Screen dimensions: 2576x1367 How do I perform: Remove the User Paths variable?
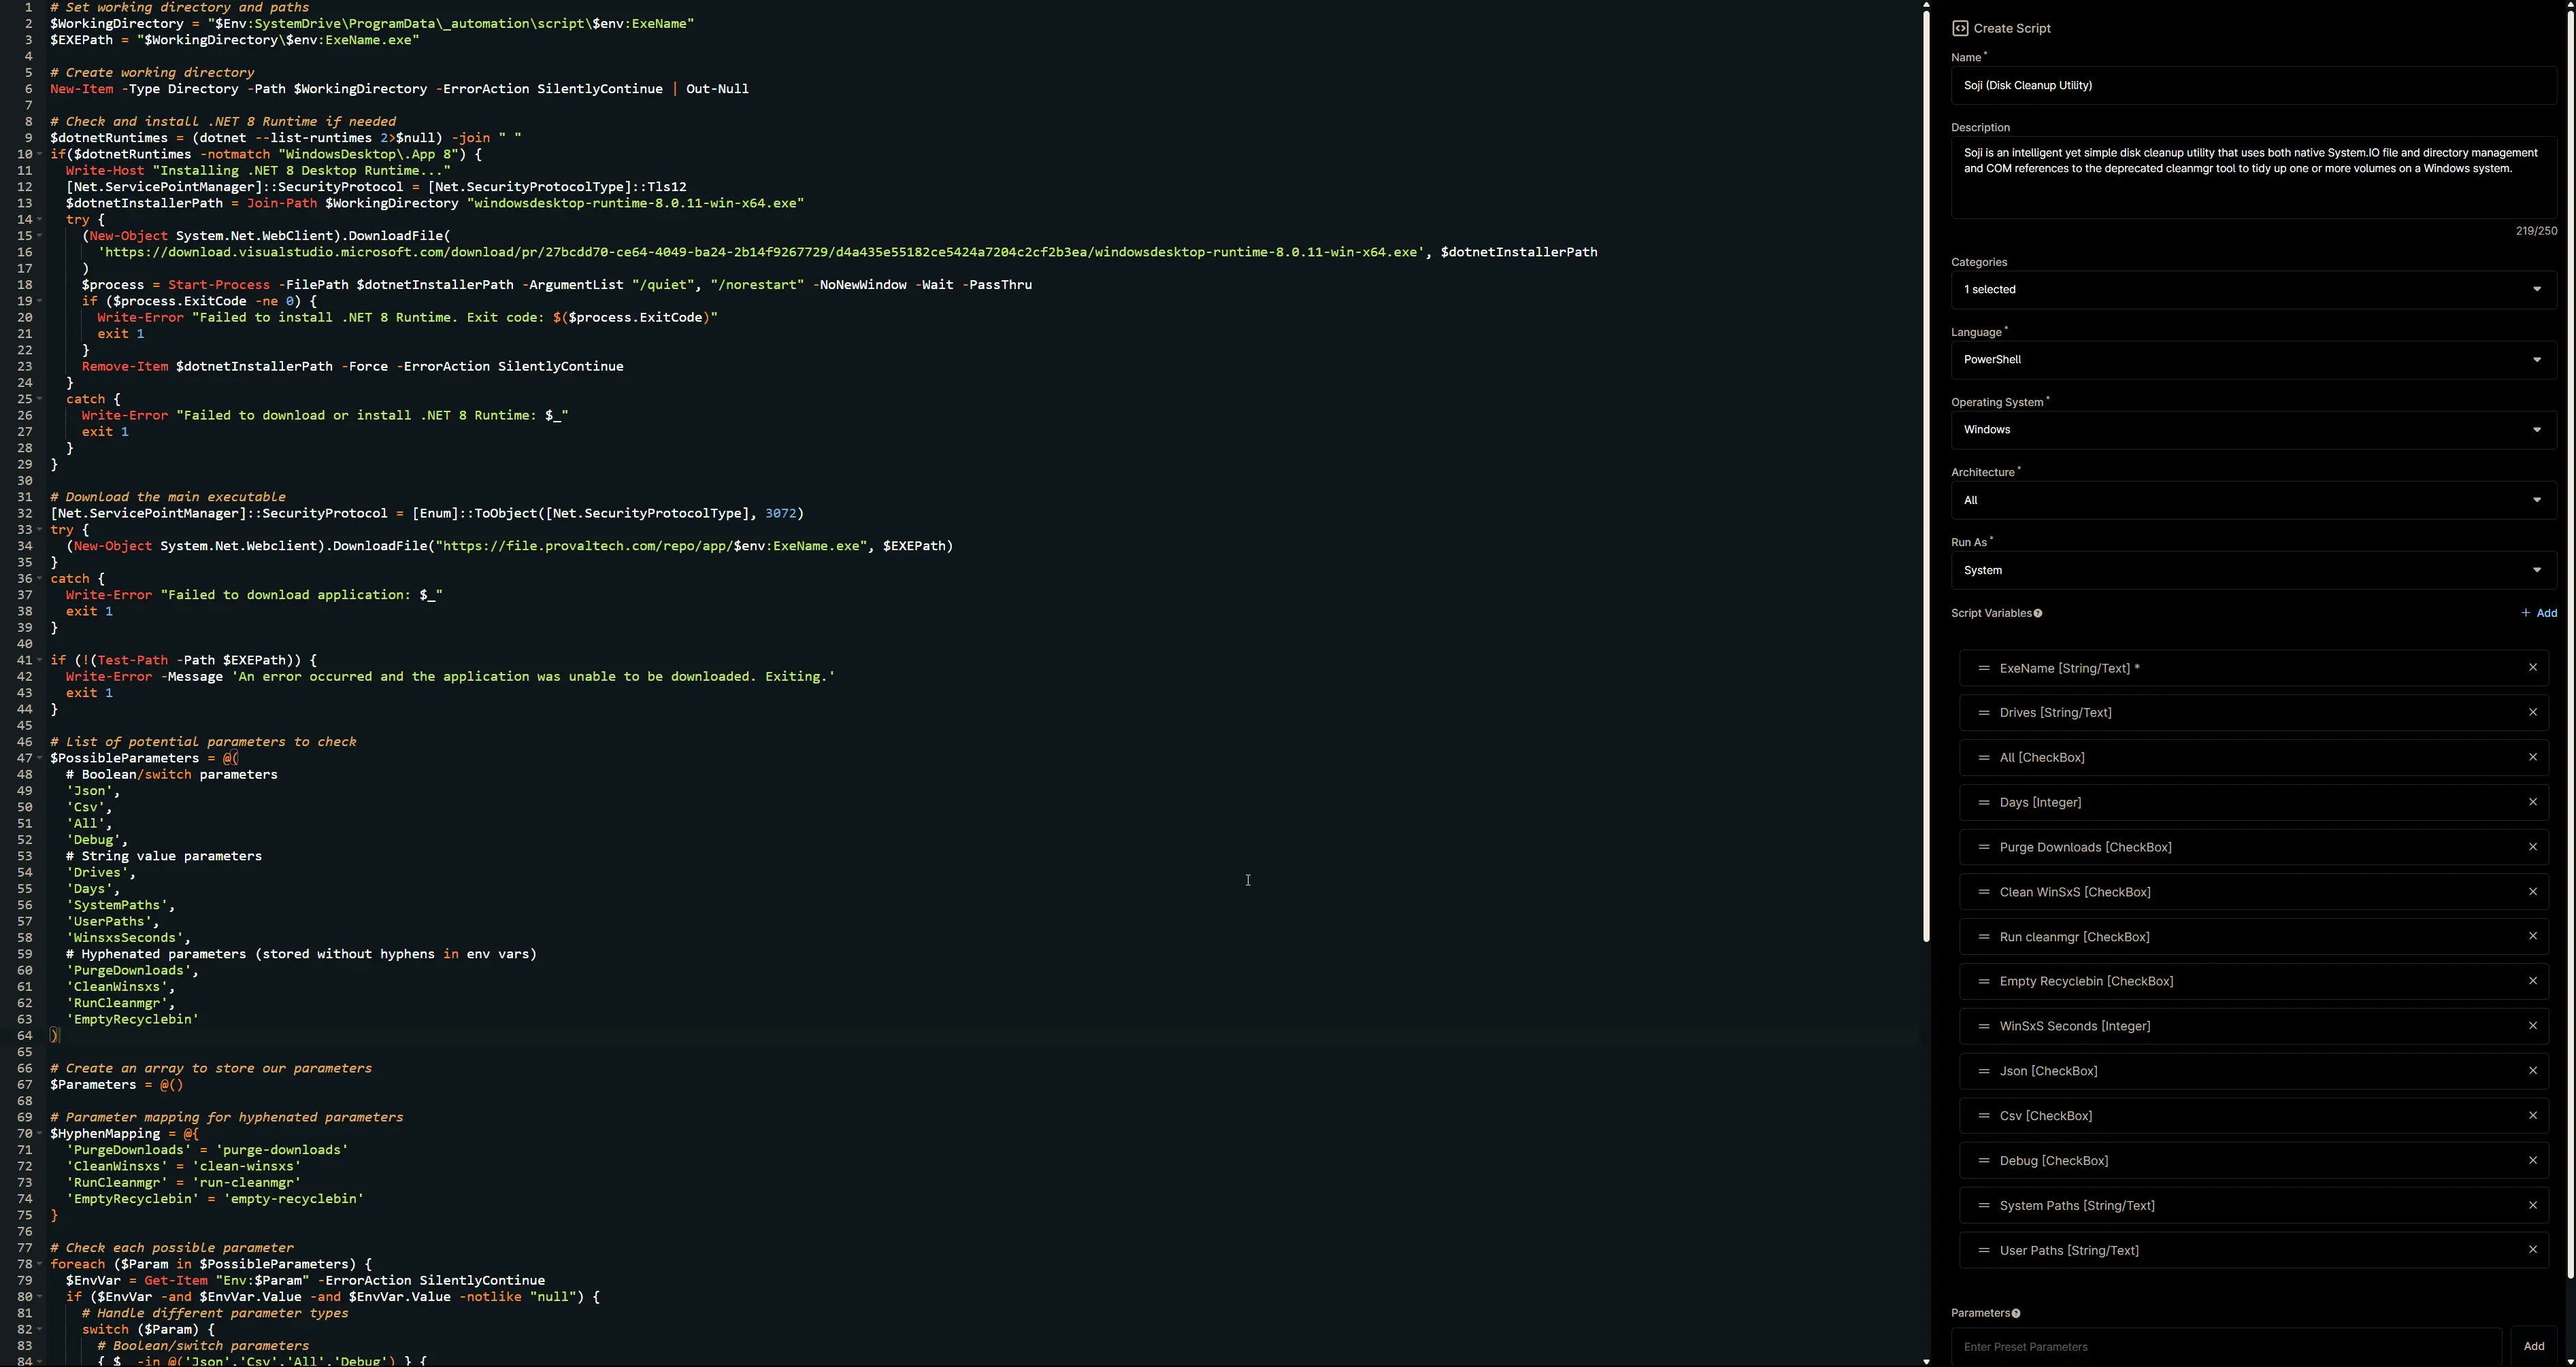click(x=2532, y=1250)
